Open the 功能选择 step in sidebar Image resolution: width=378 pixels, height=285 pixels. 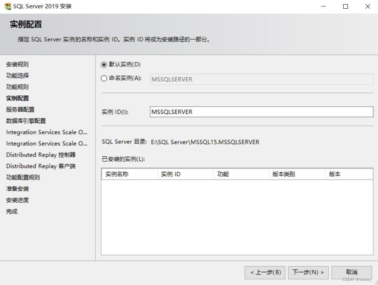(x=17, y=76)
